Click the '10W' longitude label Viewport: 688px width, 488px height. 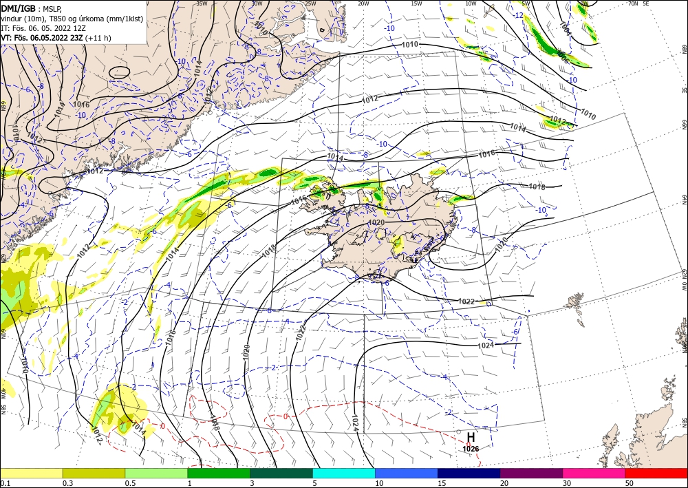coord(471,3)
